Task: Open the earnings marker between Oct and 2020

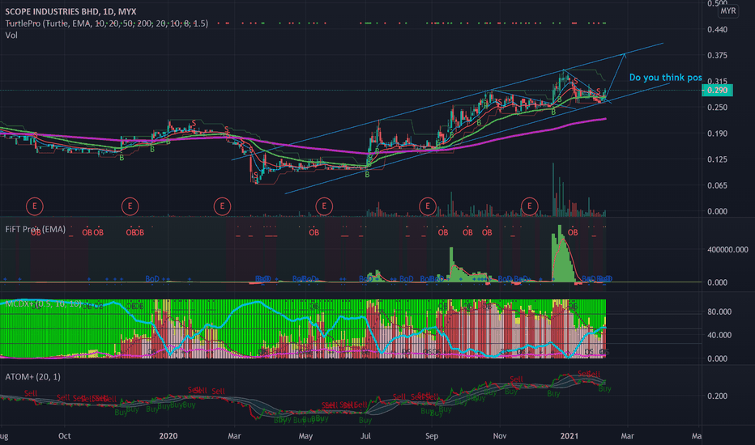Action: click(130, 206)
